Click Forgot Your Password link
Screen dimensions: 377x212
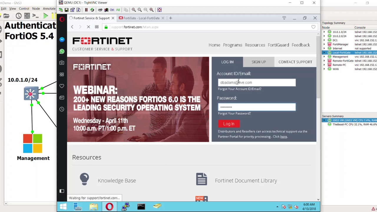[234, 113]
